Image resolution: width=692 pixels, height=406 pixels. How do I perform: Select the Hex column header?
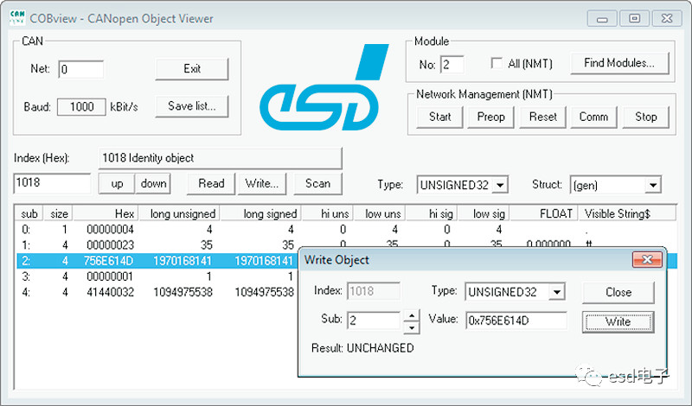pos(108,213)
